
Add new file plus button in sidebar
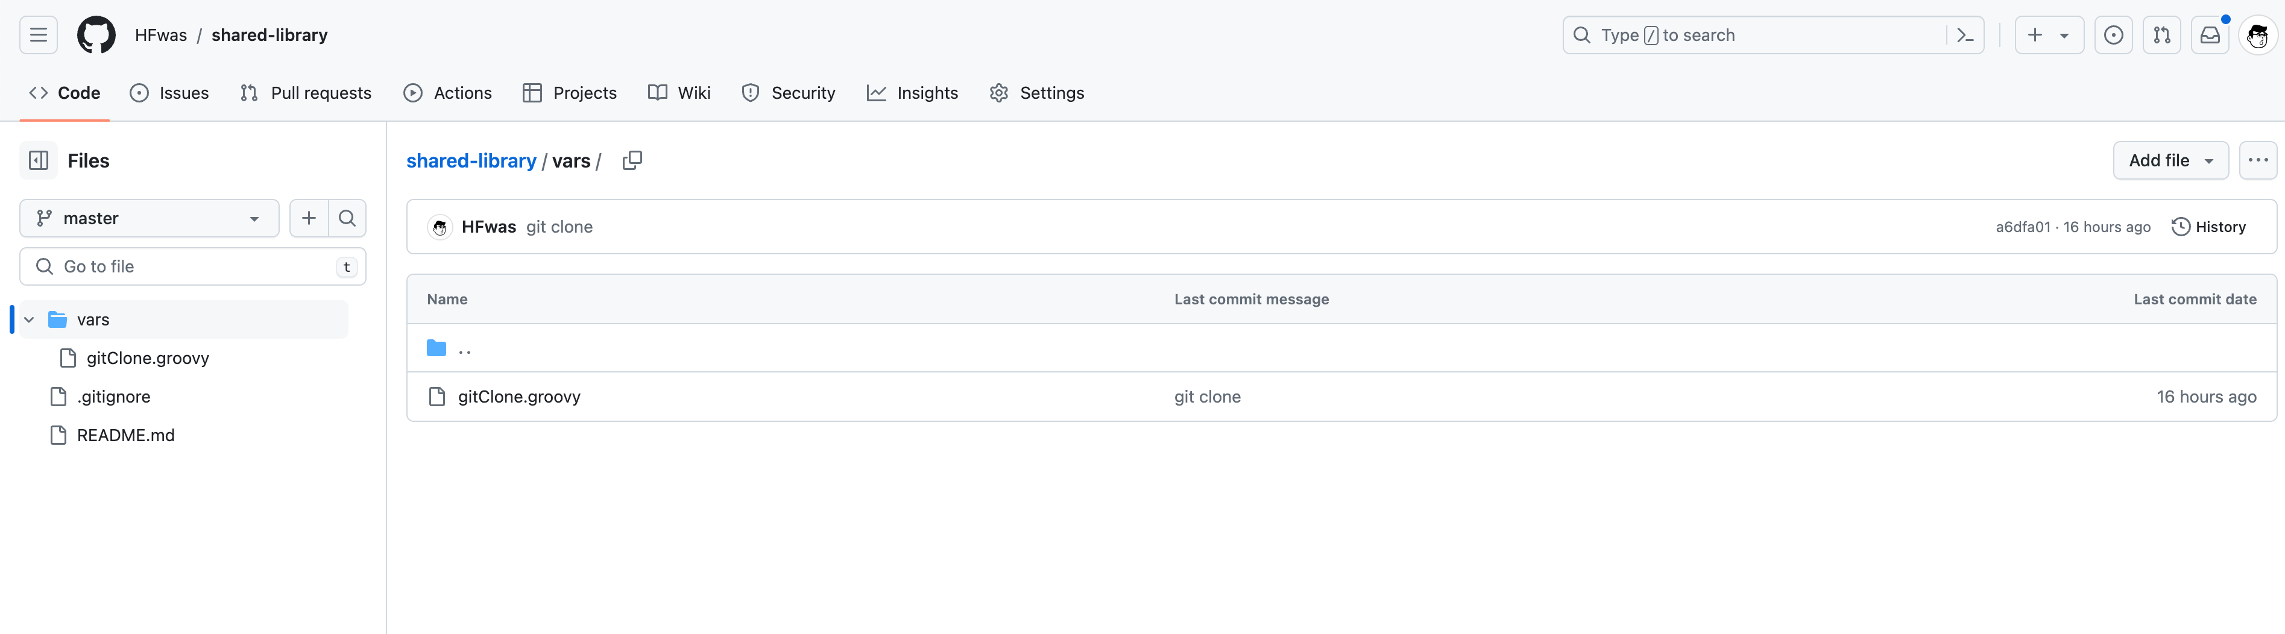[x=309, y=218]
